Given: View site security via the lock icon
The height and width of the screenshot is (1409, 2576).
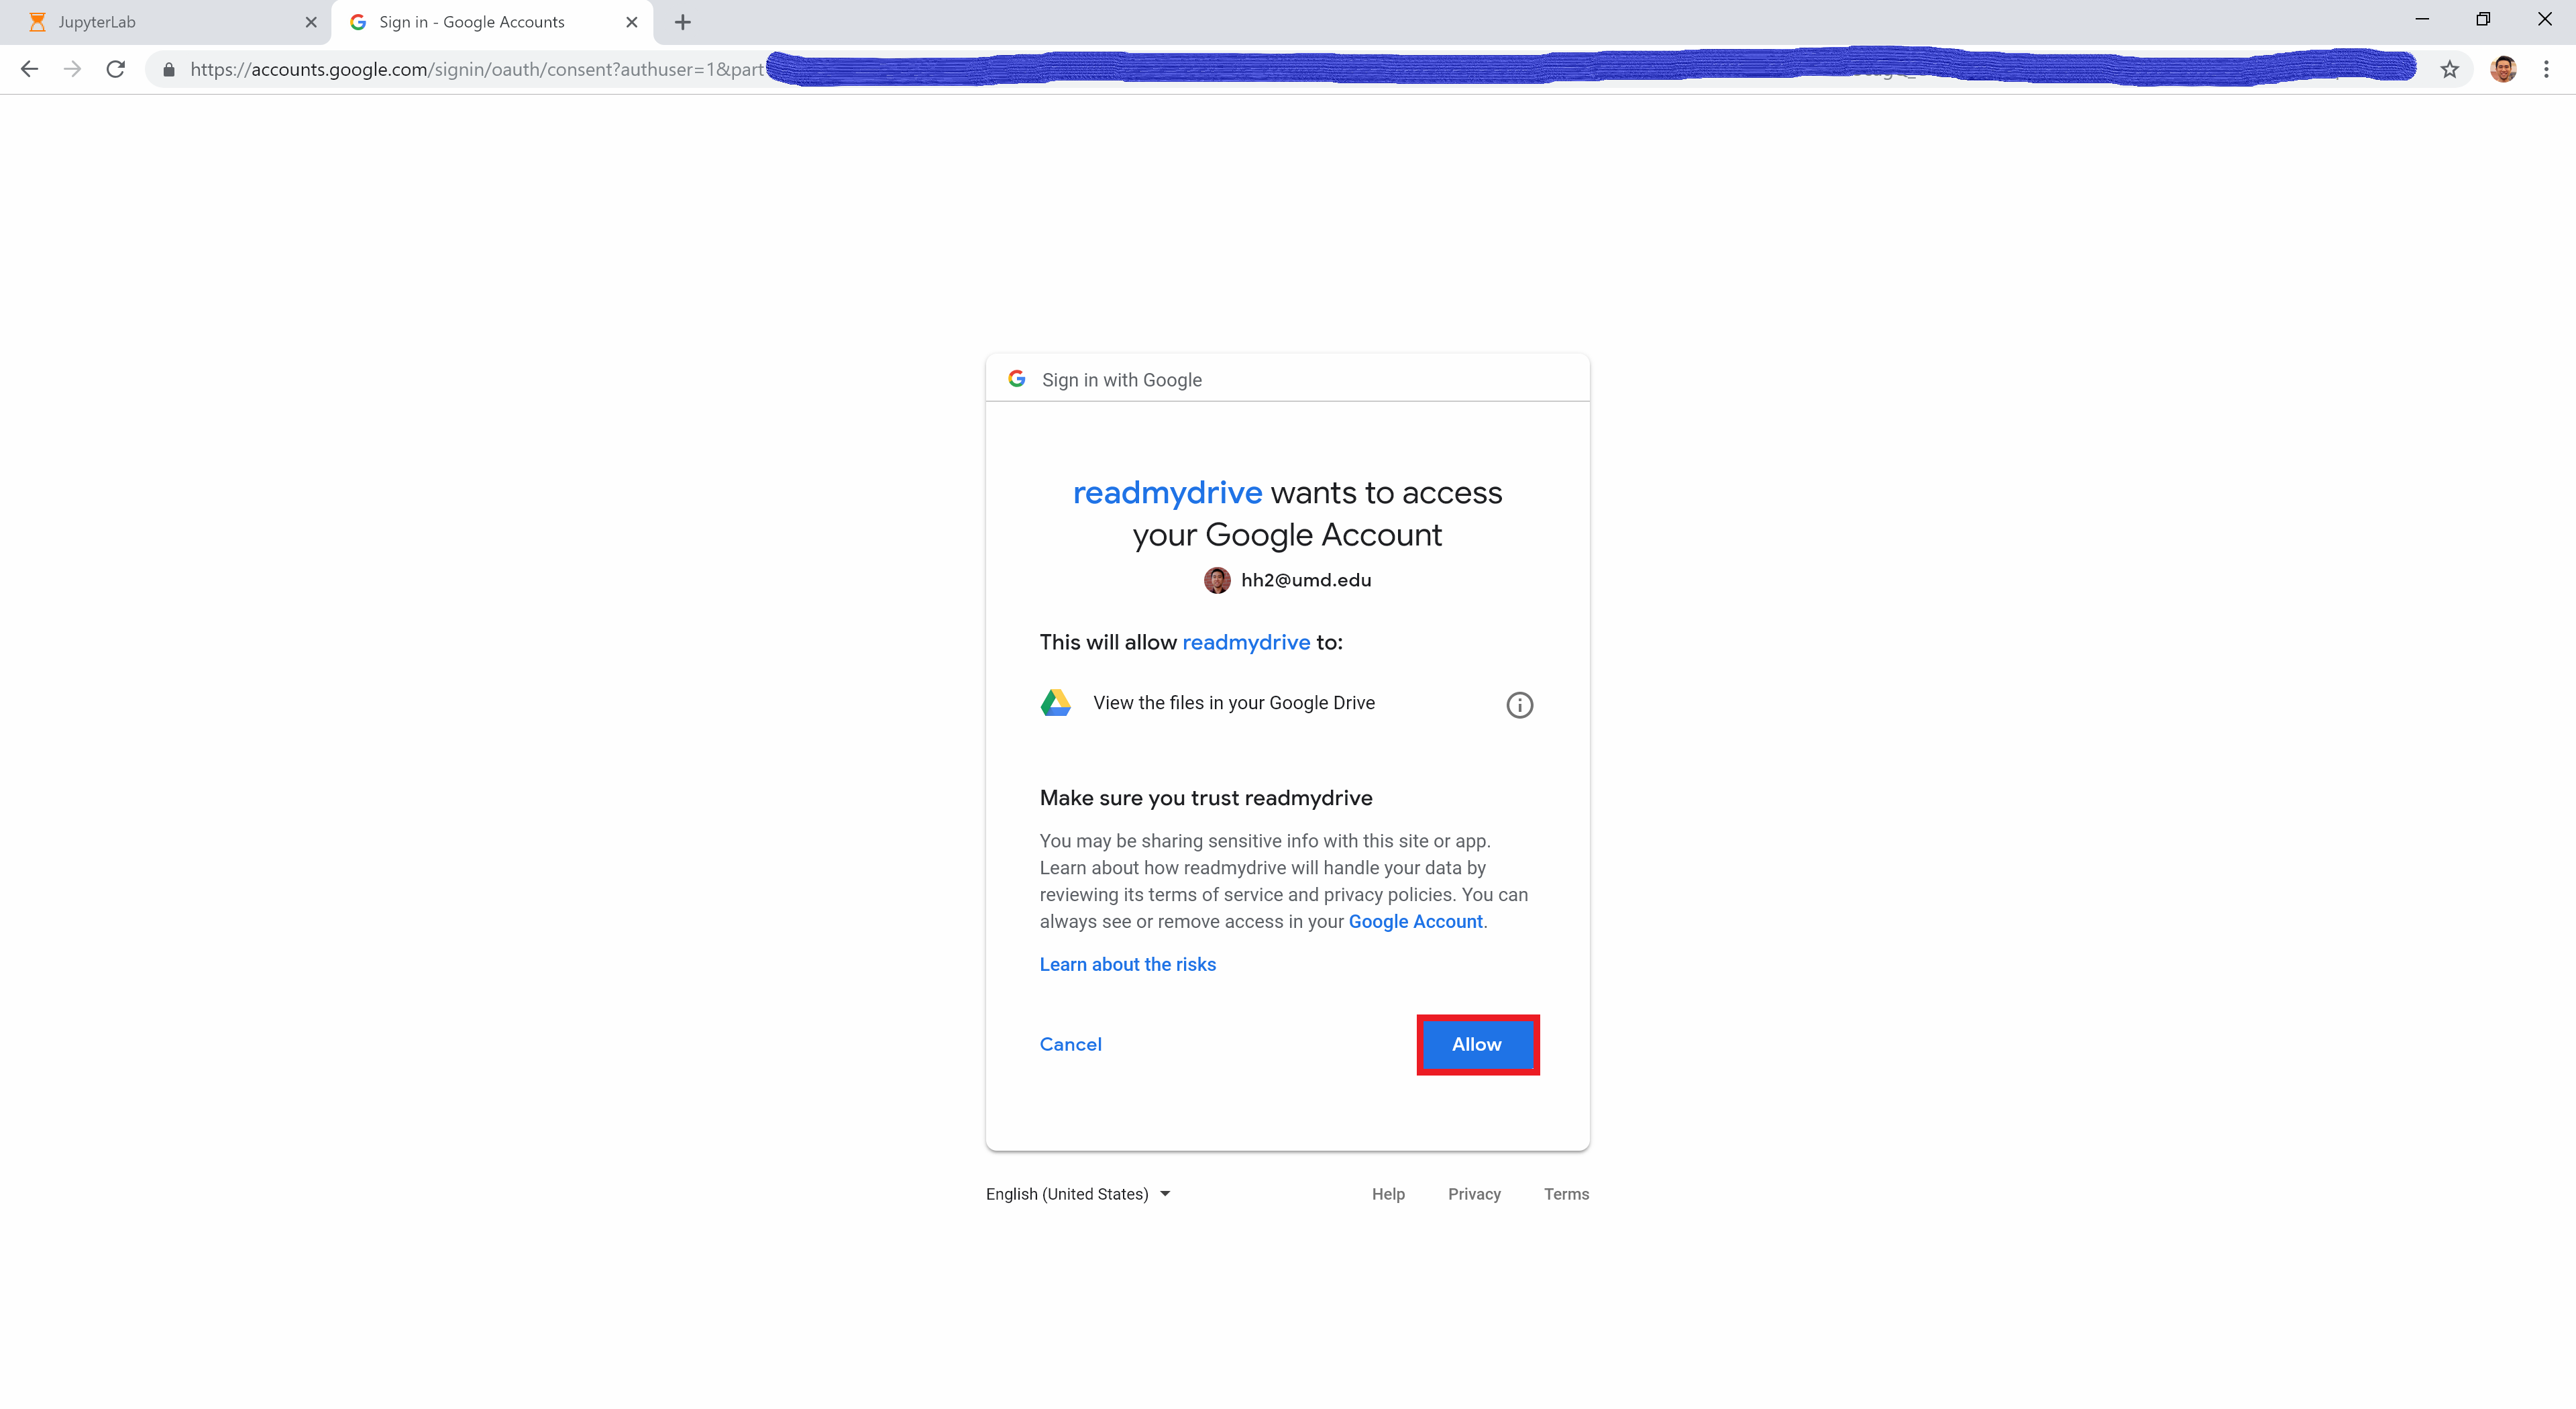Looking at the screenshot, I should 169,69.
